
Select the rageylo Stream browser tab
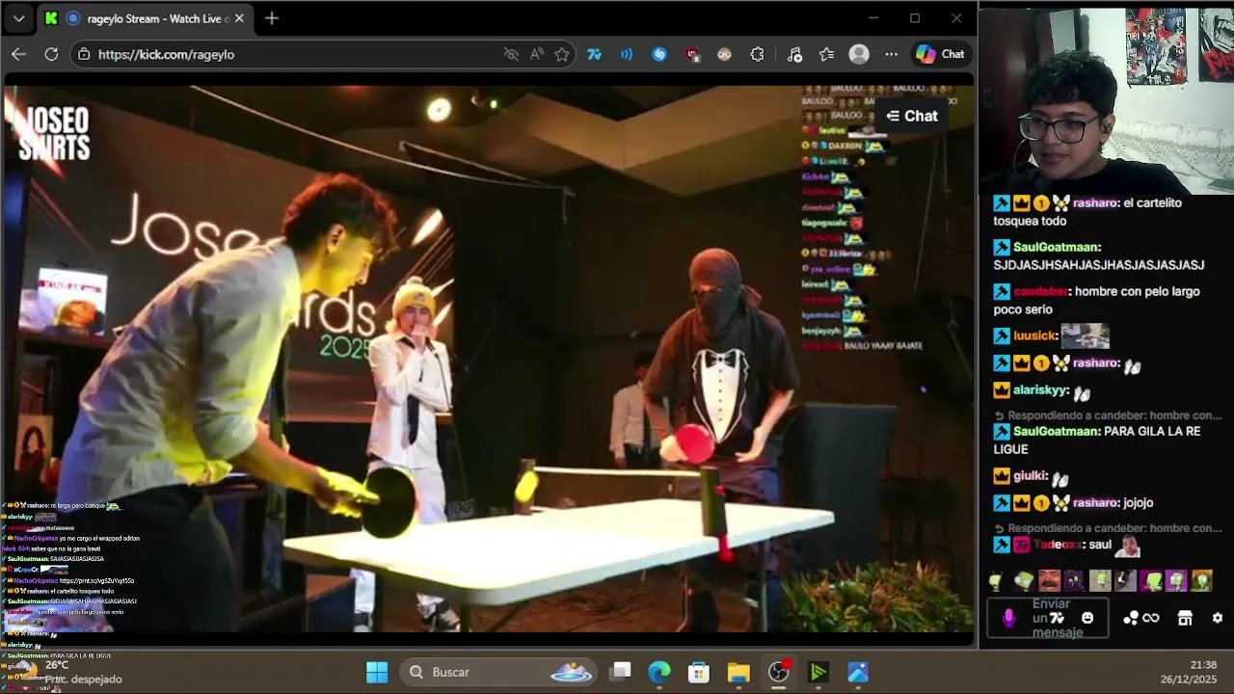point(145,18)
